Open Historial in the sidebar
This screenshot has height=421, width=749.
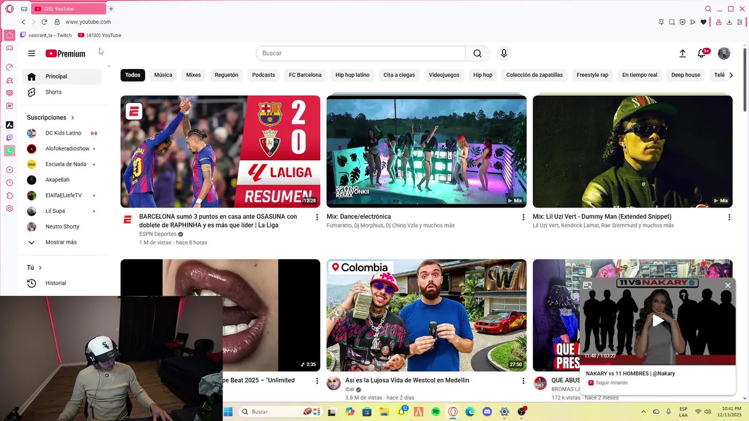click(62, 283)
